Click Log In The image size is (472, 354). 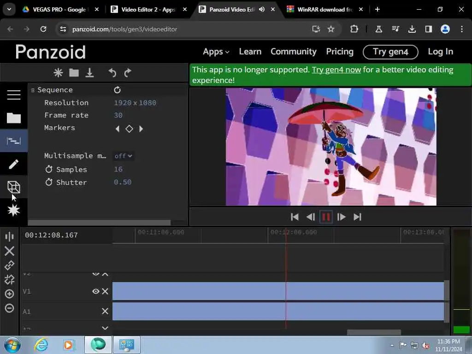pos(440,52)
